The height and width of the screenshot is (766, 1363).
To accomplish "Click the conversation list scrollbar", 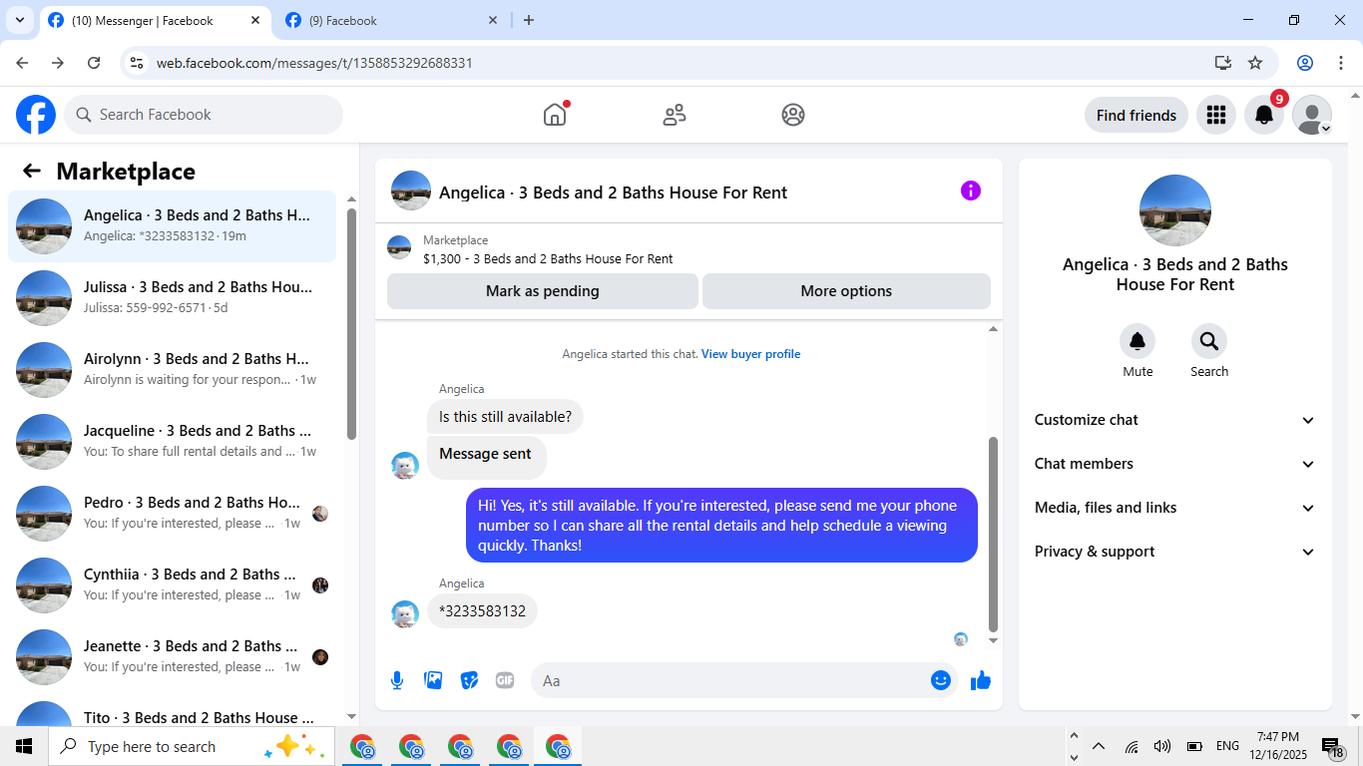I will coord(351,324).
